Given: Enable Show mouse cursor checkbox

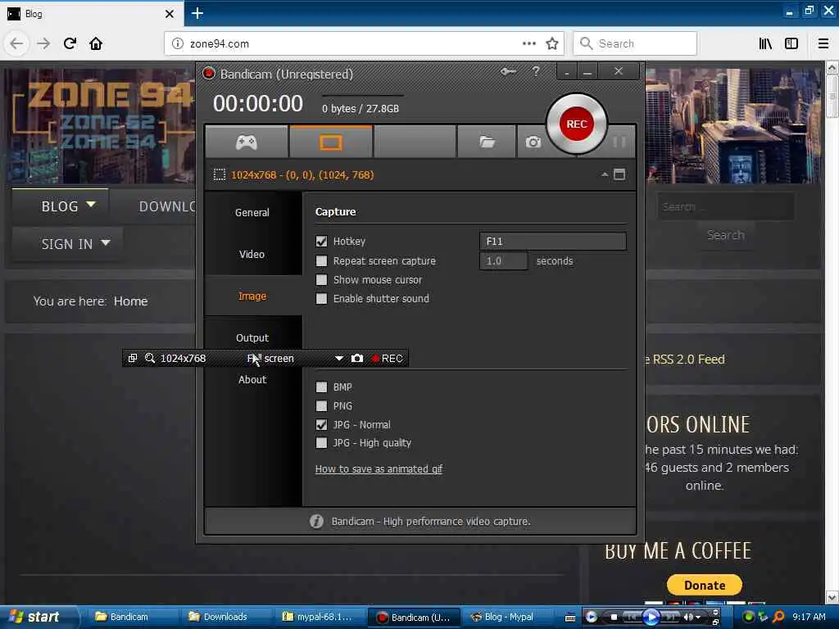Looking at the screenshot, I should pyautogui.click(x=321, y=280).
